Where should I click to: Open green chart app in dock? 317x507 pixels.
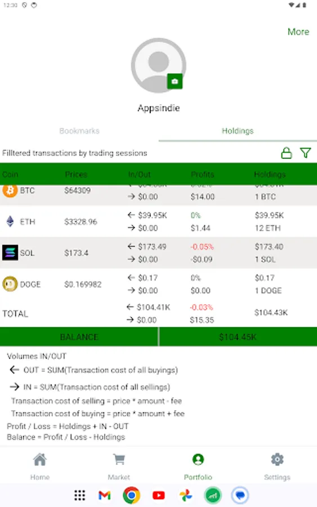click(x=213, y=495)
